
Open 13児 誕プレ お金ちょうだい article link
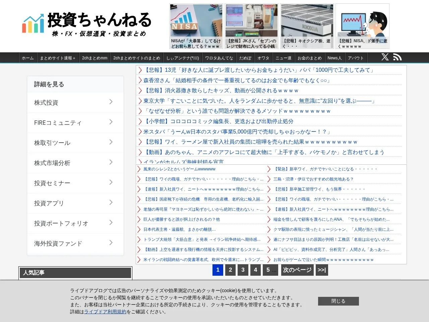[x=259, y=70]
